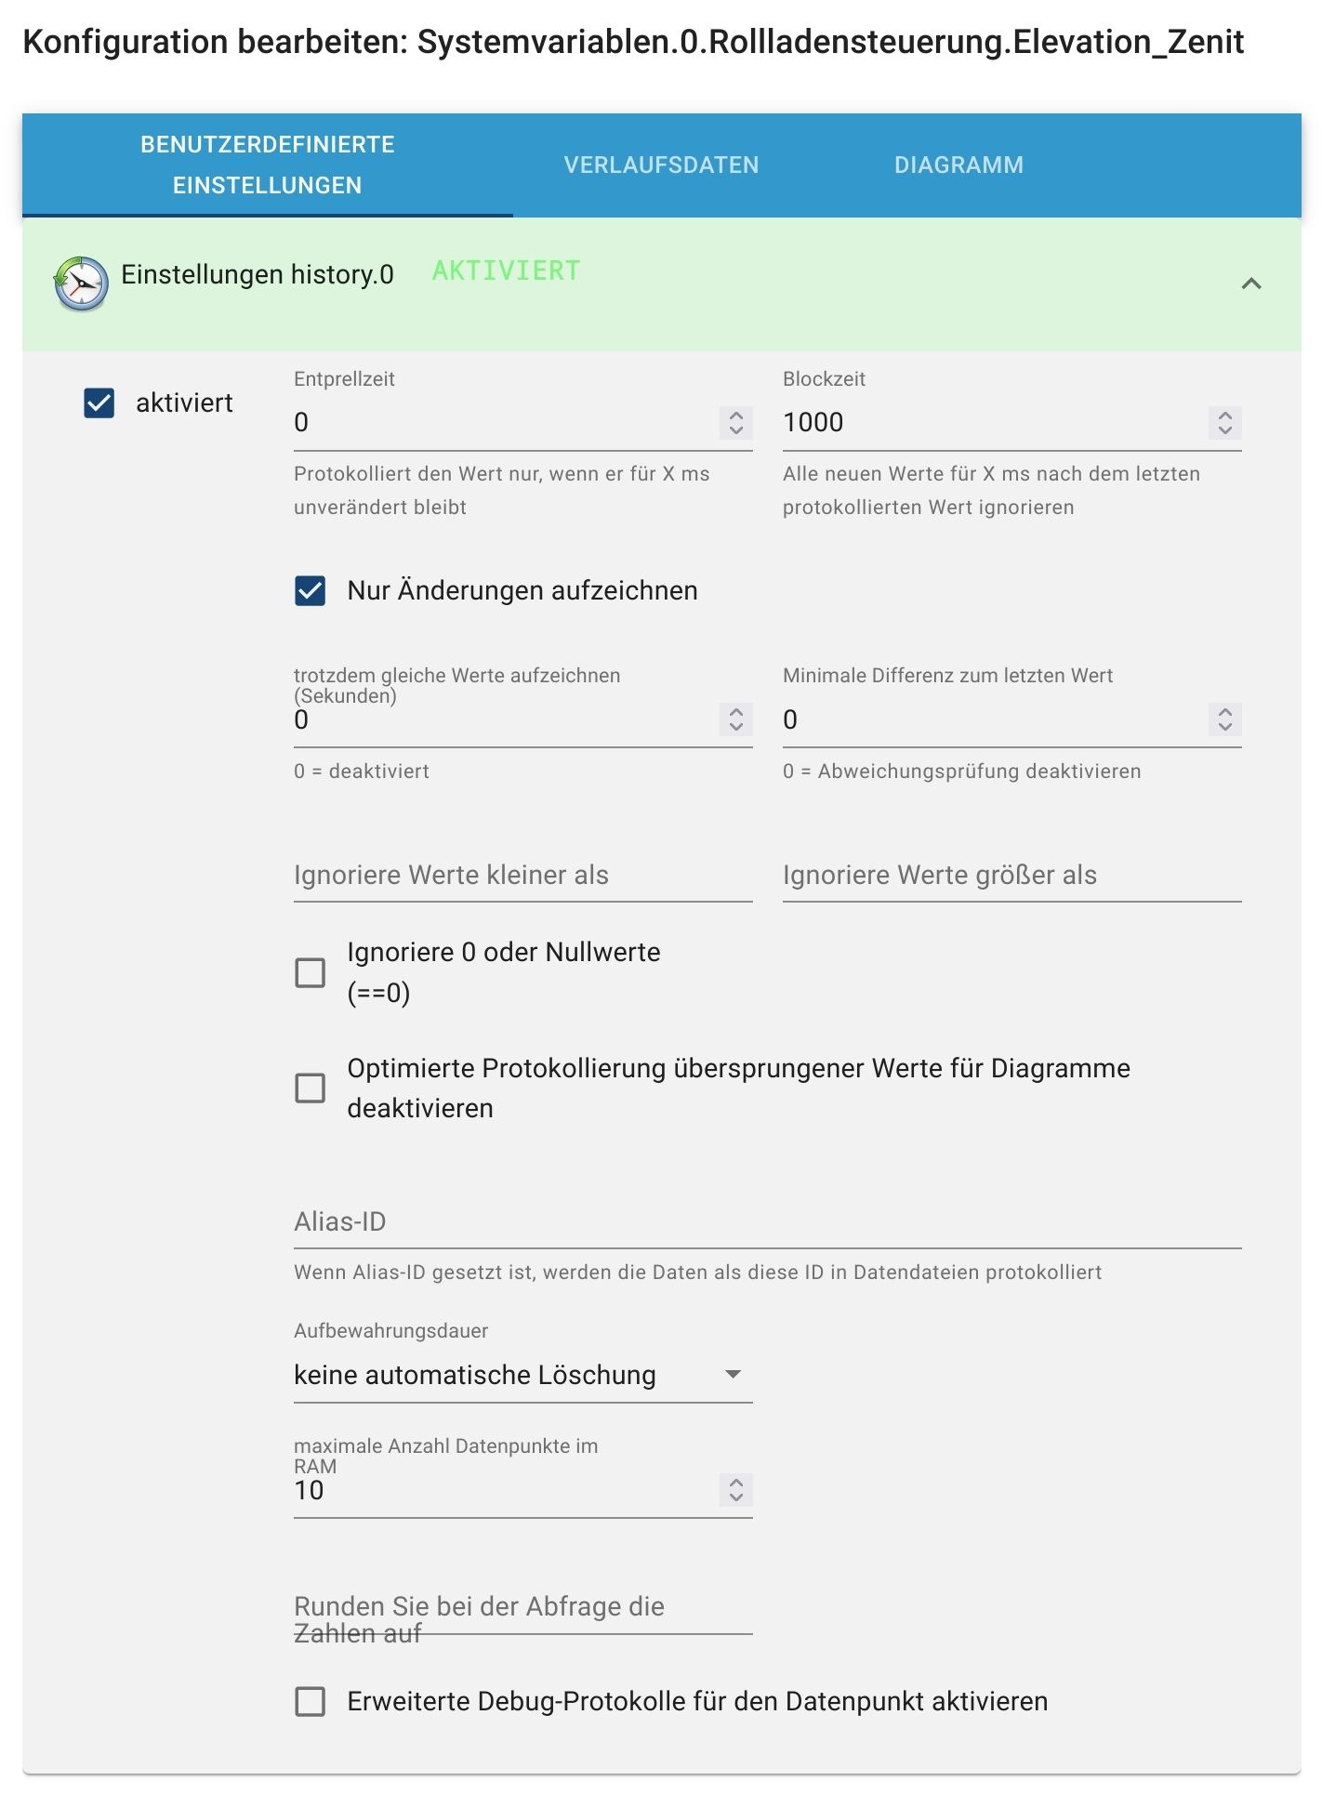Enable Erweiterte Debug-Protokolle checkbox
The height and width of the screenshot is (1794, 1322).
coord(310,1701)
